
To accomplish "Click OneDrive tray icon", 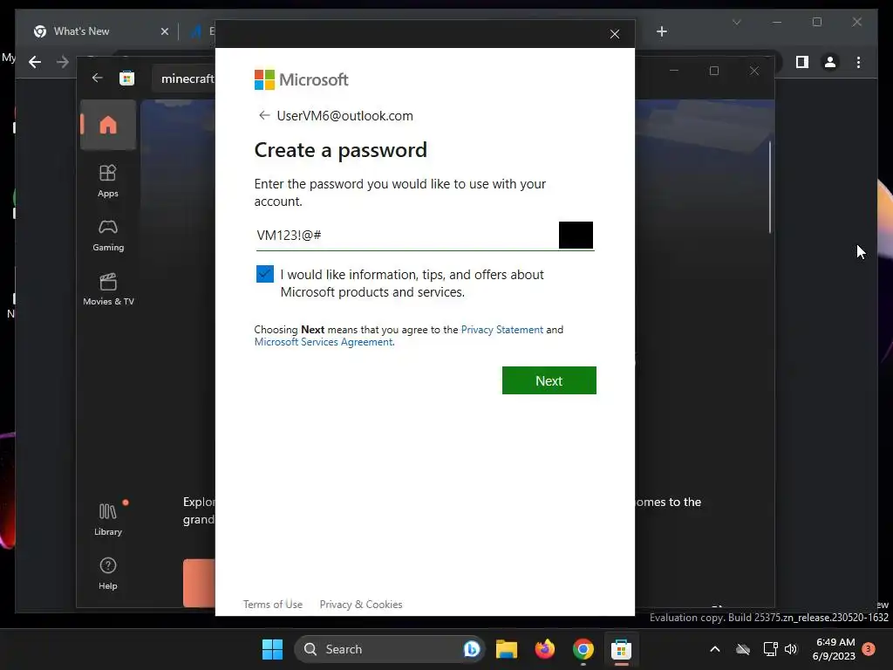I will [x=743, y=649].
